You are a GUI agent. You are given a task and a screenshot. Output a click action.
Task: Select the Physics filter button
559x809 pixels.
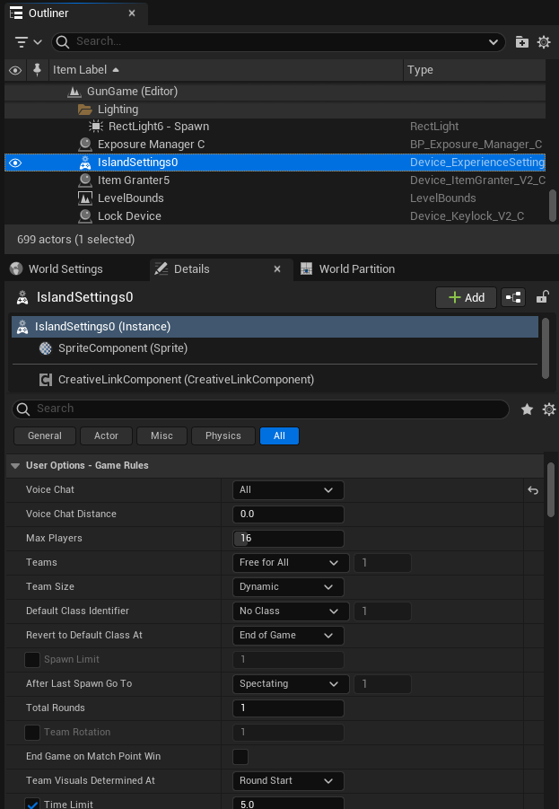click(x=223, y=435)
